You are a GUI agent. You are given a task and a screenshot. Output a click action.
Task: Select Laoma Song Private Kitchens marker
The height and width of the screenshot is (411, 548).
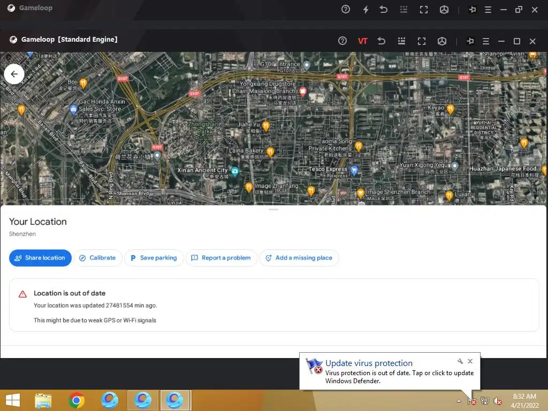click(x=358, y=146)
